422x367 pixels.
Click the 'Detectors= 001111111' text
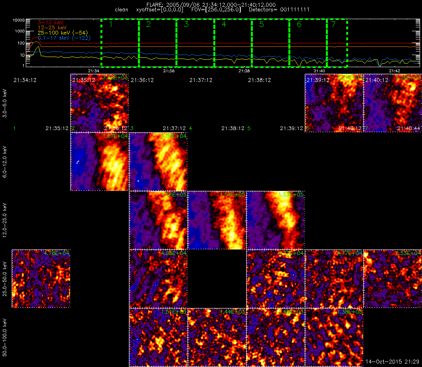pos(279,10)
